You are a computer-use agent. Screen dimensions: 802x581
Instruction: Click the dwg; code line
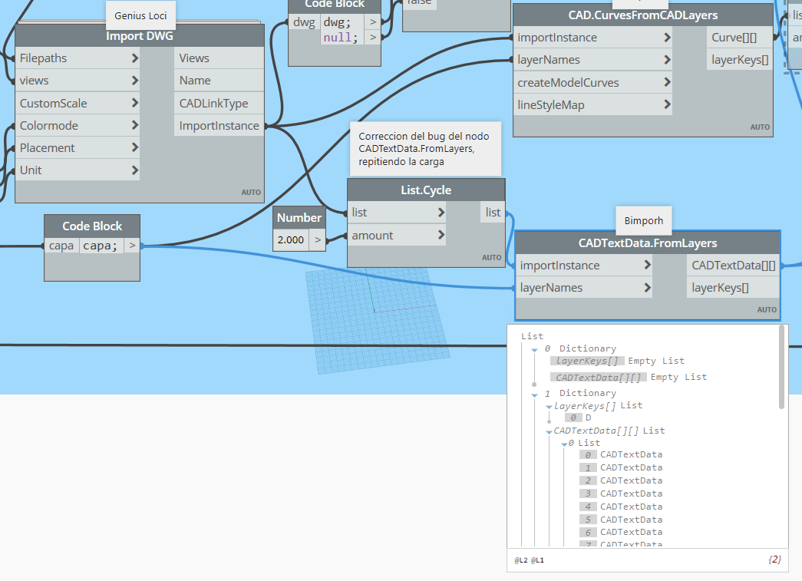pos(337,22)
